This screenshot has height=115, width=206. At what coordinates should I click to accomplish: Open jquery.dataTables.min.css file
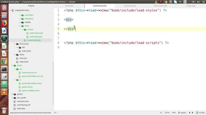pyautogui.click(x=33, y=76)
